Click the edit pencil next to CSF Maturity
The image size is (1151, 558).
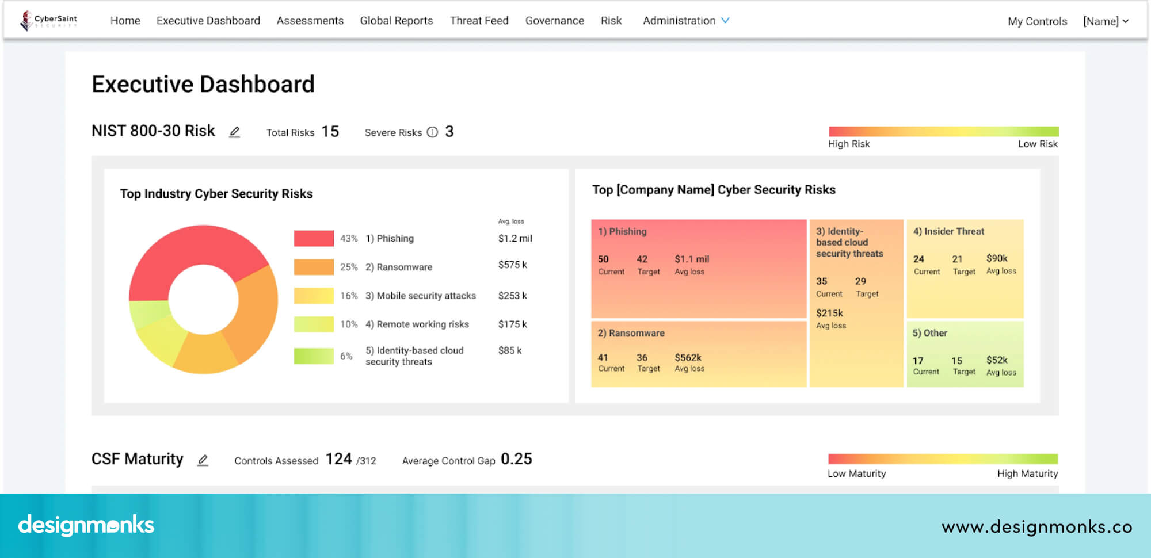point(203,460)
